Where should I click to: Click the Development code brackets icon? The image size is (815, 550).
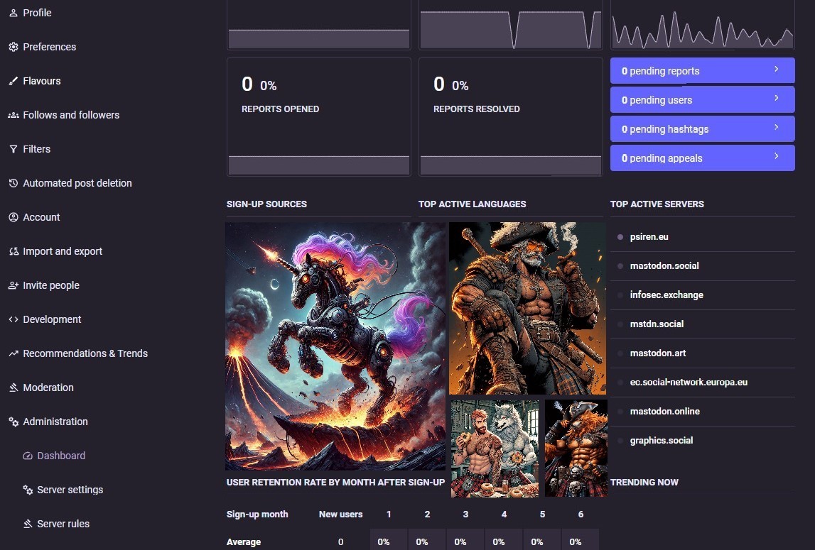tap(14, 319)
